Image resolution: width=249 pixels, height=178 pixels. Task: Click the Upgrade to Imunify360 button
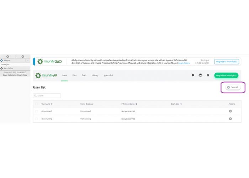tap(227, 62)
